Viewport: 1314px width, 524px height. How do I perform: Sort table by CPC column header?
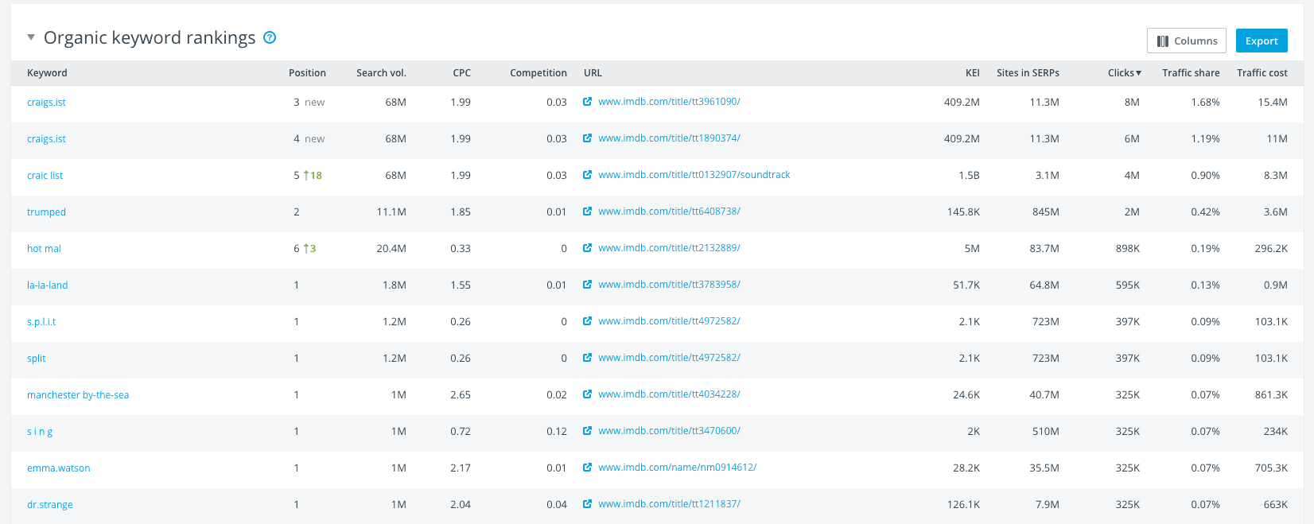coord(461,72)
